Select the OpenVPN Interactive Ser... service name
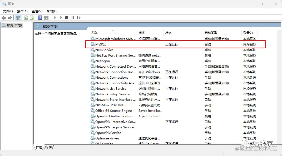Viewport: 282px width, 156px height. pyautogui.click(x=116, y=122)
